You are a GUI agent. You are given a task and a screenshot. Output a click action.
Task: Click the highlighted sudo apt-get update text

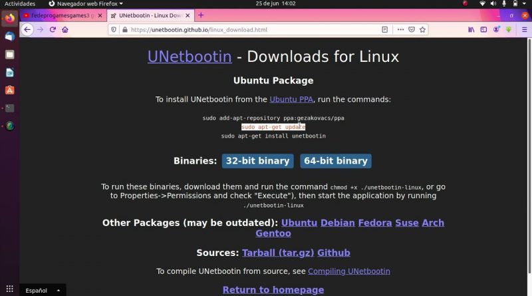[x=273, y=127]
